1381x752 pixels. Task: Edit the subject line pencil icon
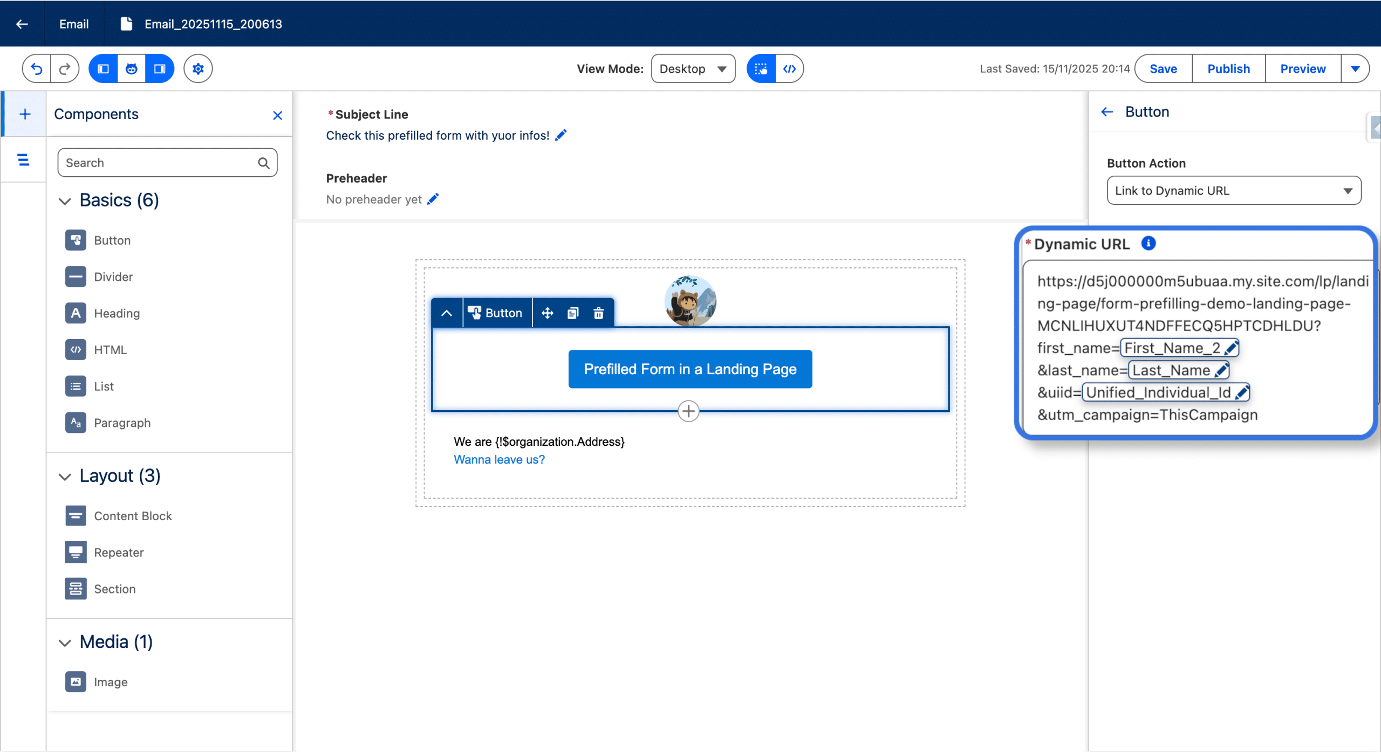coord(561,135)
